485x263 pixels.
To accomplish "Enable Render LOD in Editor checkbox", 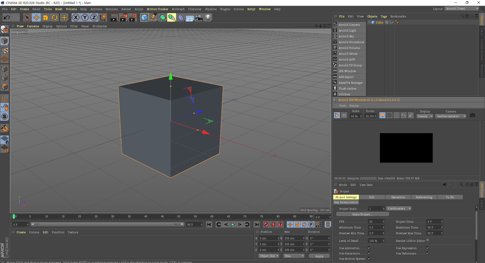I will [x=428, y=240].
